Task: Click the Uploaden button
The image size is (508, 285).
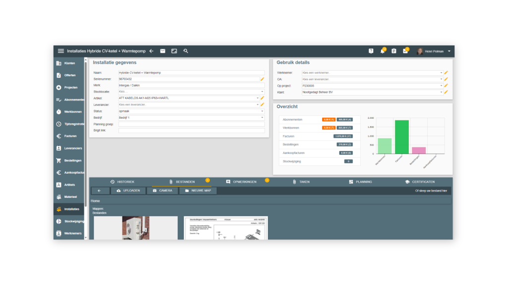Action: point(128,190)
